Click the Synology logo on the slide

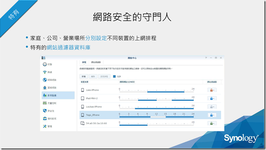(x=241, y=138)
